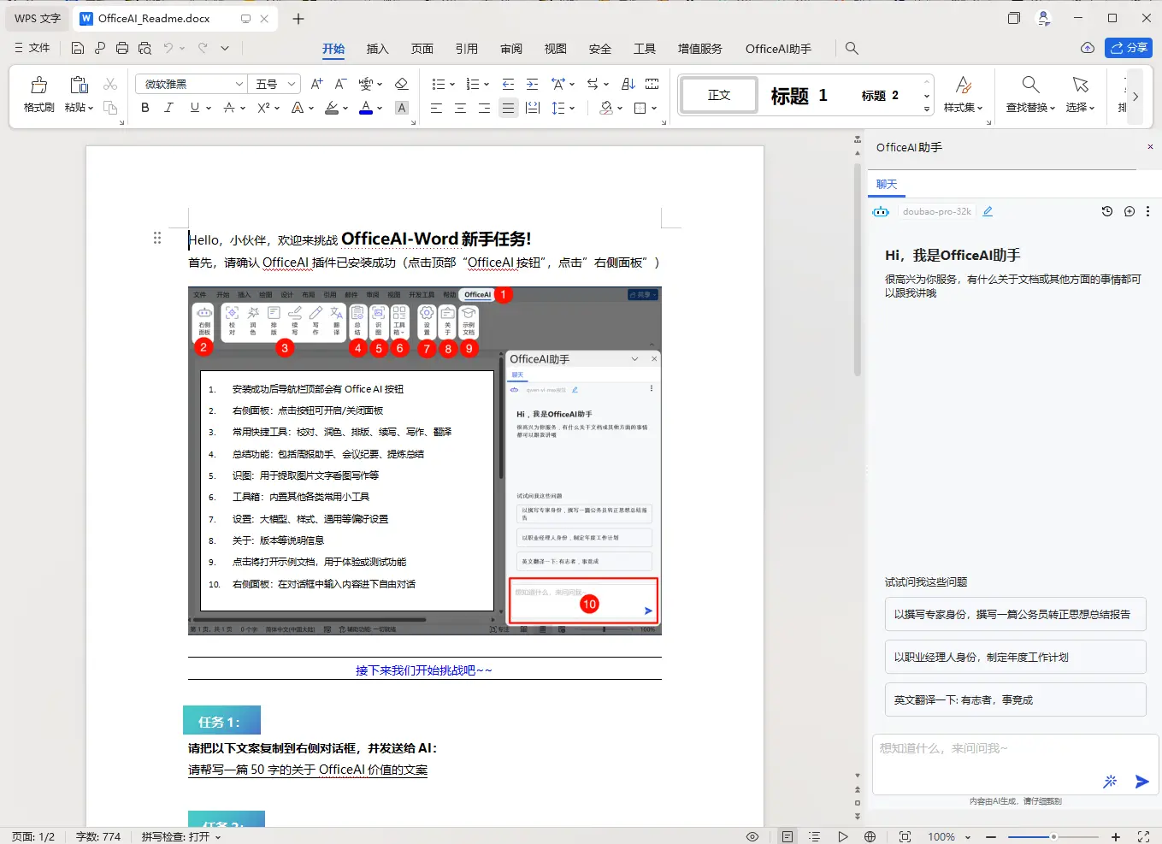Click the 以职业经理人身份，制定年度工作计划 suggestion

(x=1014, y=657)
